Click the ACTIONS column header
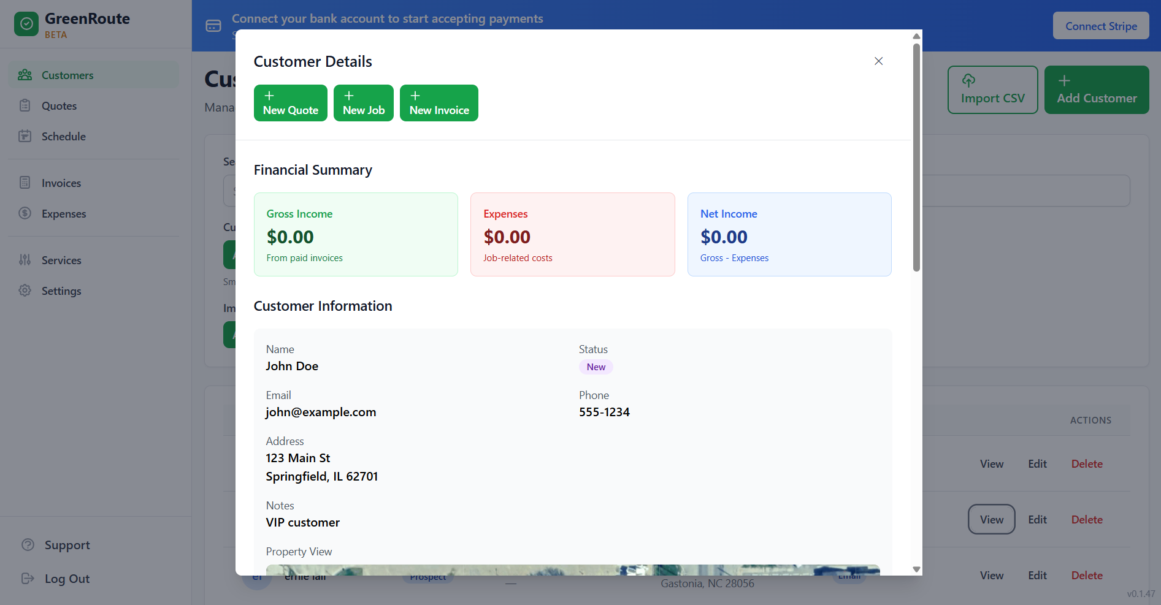 [x=1090, y=420]
